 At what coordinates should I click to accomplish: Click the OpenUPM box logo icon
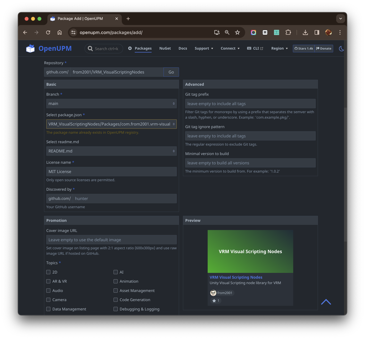pyautogui.click(x=30, y=48)
